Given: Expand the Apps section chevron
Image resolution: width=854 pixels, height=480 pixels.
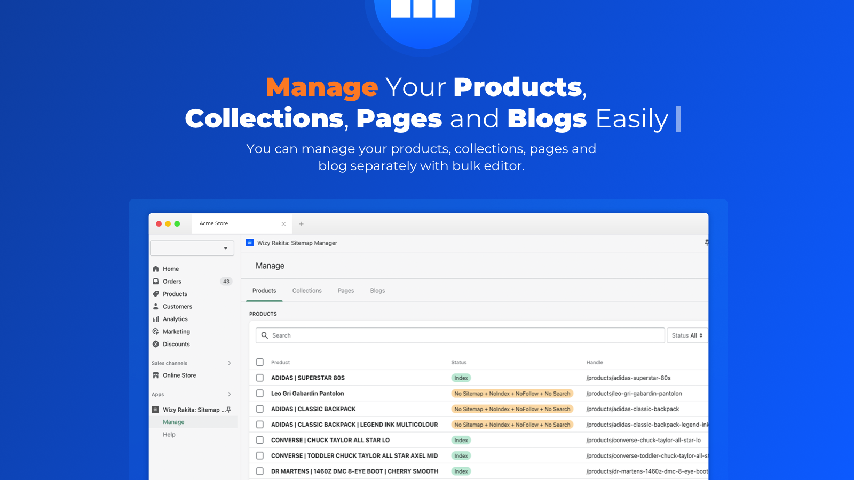Looking at the screenshot, I should coord(230,394).
